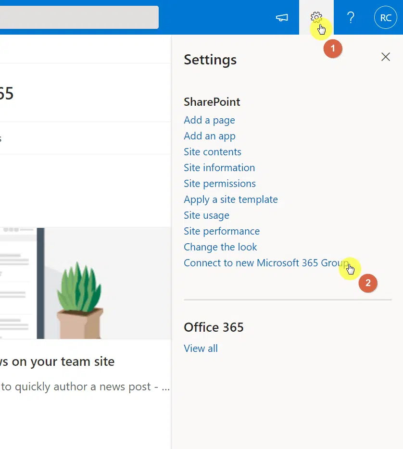The image size is (403, 449).
Task: Choose Add an app link
Action: (x=210, y=136)
